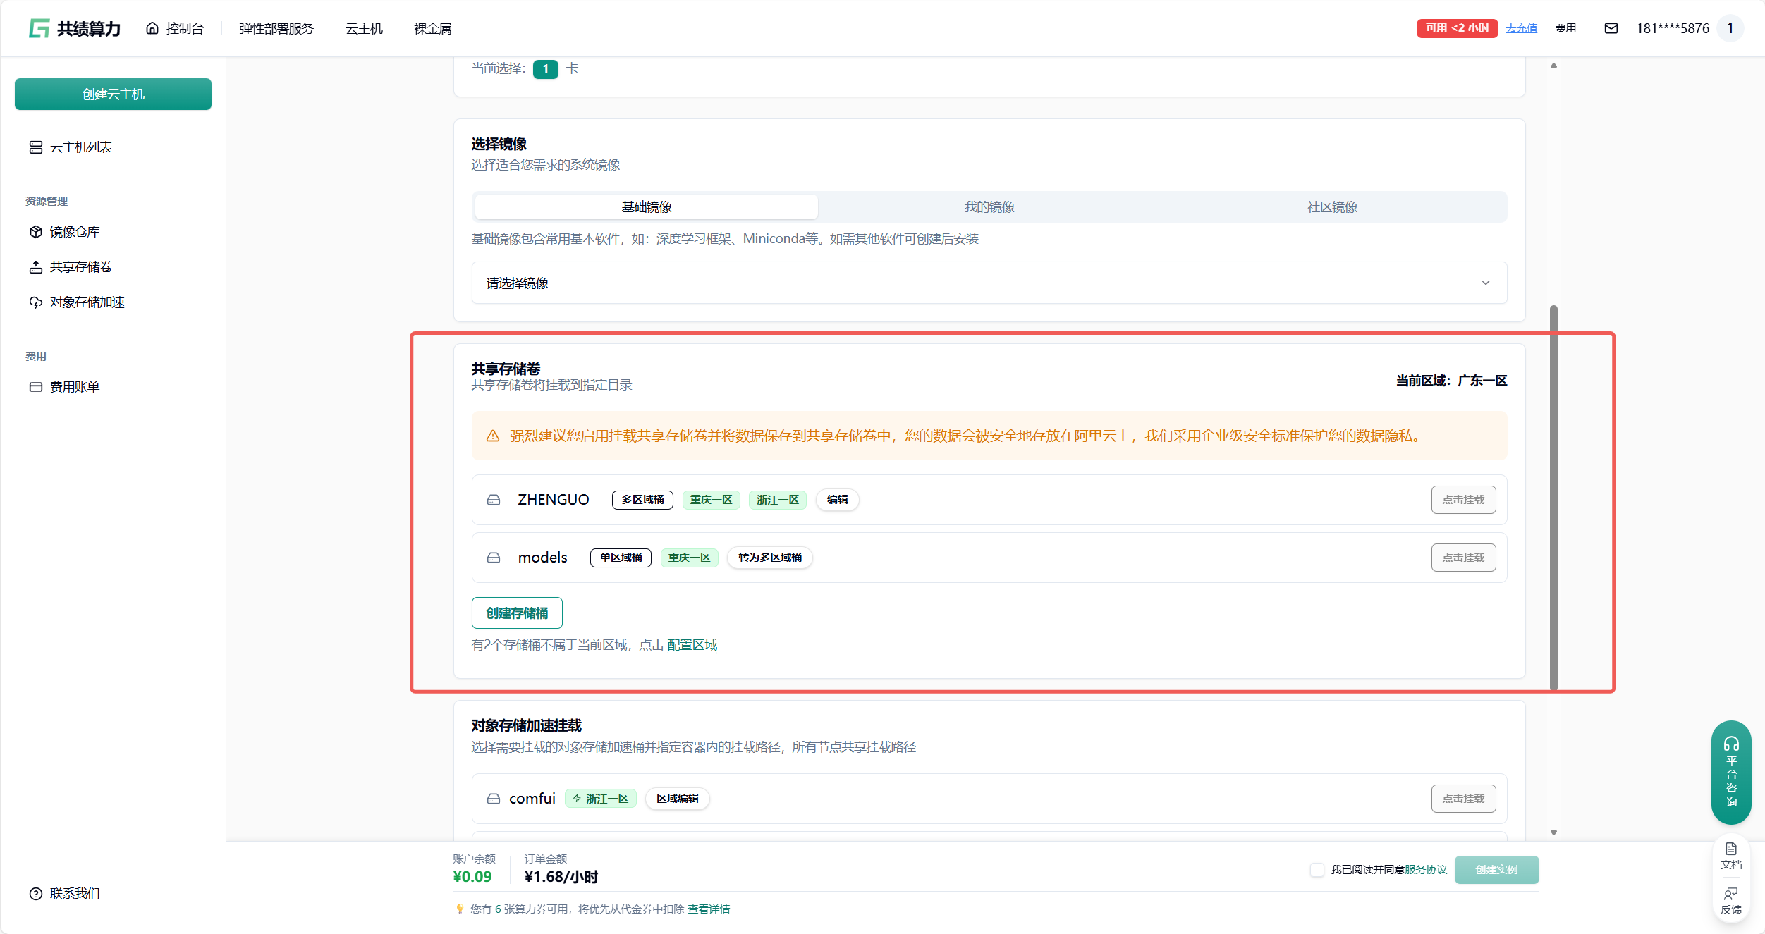Viewport: 1765px width, 934px height.
Task: Click 转为多区域桶 on the models row
Action: tap(769, 558)
